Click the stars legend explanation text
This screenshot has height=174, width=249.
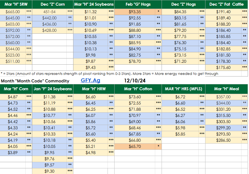pos(109,74)
